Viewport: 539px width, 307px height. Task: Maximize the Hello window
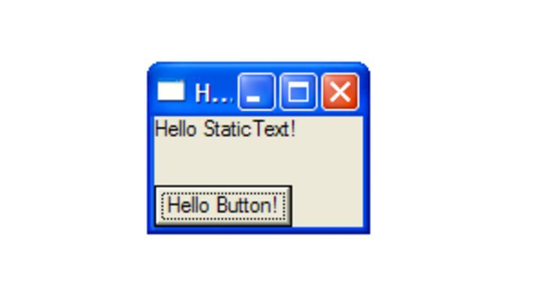pos(298,92)
